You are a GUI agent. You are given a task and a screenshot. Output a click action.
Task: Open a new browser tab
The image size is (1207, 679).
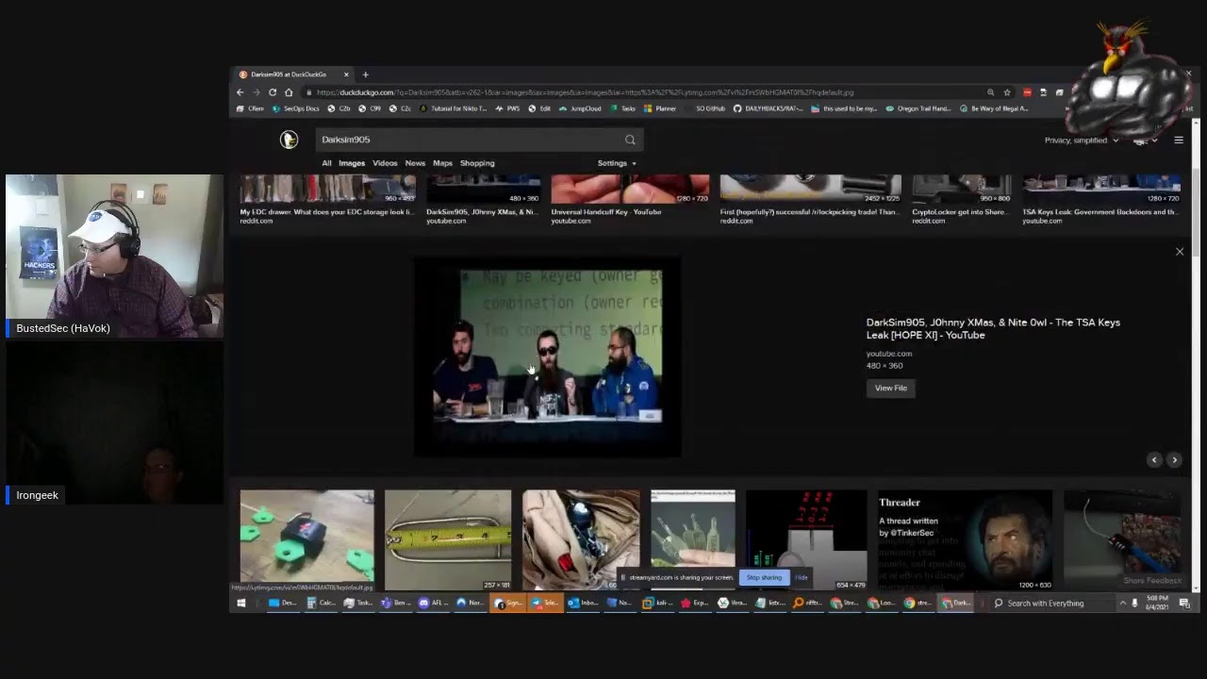click(x=365, y=75)
